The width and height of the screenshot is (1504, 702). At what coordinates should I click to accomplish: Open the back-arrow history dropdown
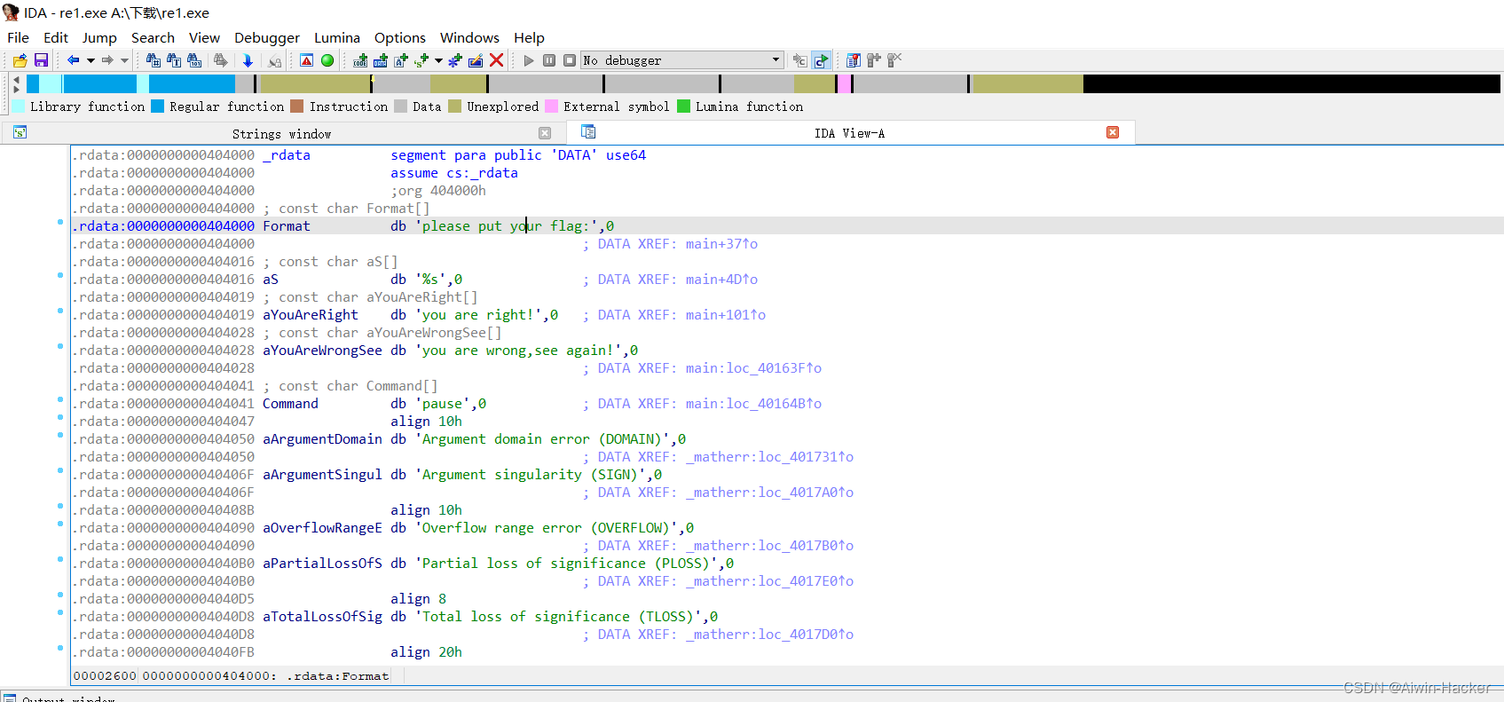point(91,60)
